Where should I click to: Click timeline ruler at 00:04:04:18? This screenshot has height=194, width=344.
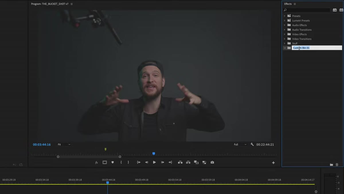[x=241, y=180]
